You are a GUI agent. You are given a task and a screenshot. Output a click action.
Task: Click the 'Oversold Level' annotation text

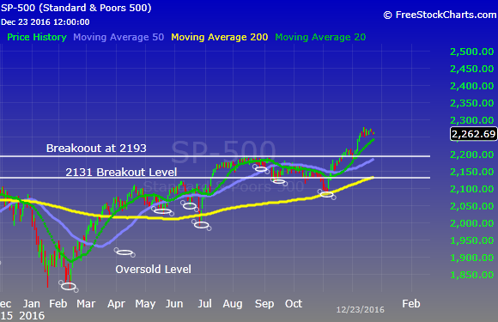(153, 270)
